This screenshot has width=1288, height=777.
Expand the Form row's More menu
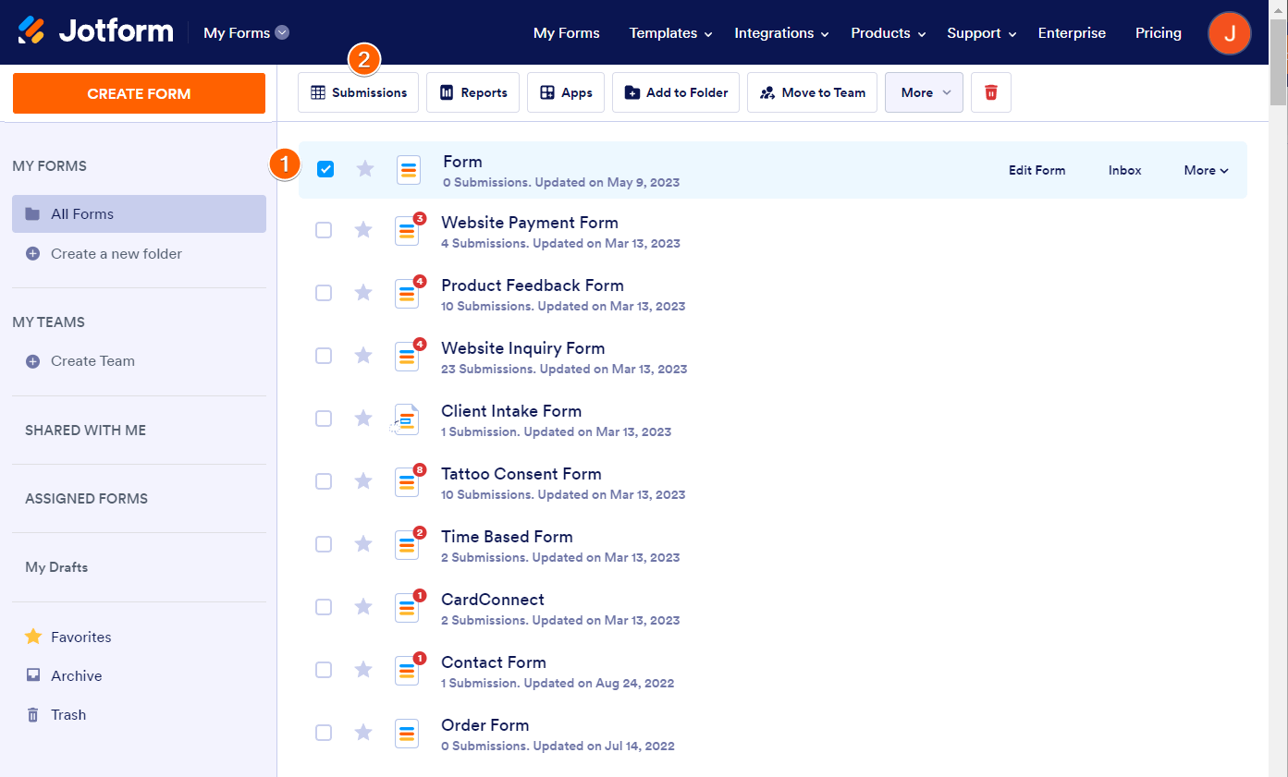coord(1207,170)
